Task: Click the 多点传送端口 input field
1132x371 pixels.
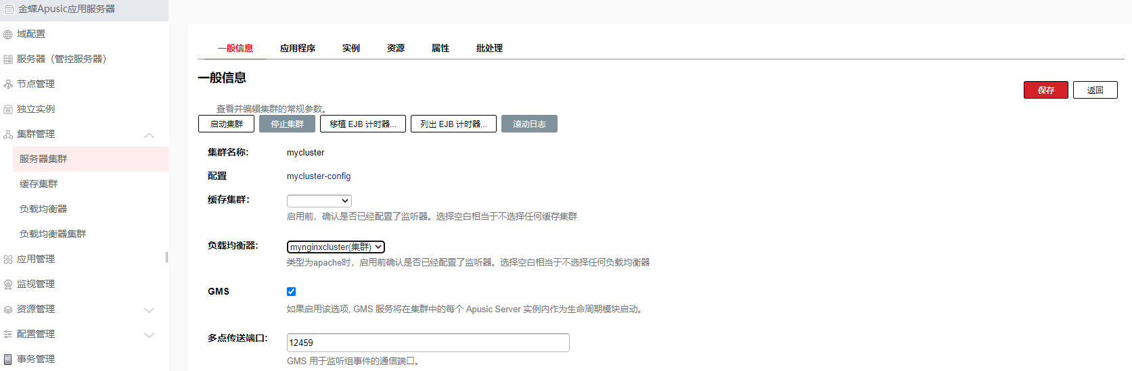Action: (x=428, y=343)
